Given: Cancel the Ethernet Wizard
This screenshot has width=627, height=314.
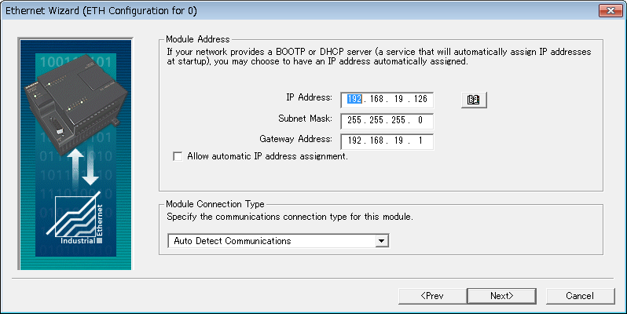Looking at the screenshot, I should coord(580,295).
